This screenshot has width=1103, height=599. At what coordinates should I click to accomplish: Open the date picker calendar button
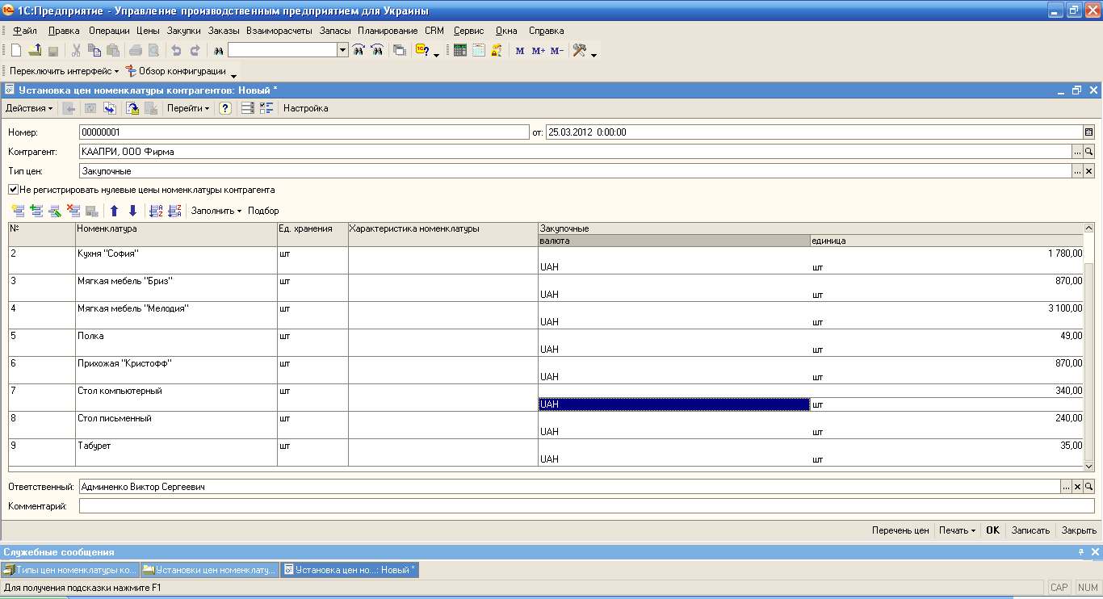1088,132
